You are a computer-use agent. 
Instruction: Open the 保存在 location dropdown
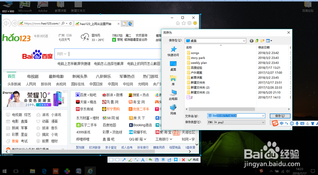click(244, 41)
